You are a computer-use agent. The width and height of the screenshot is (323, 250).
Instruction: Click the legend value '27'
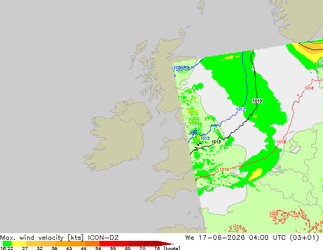25,248
